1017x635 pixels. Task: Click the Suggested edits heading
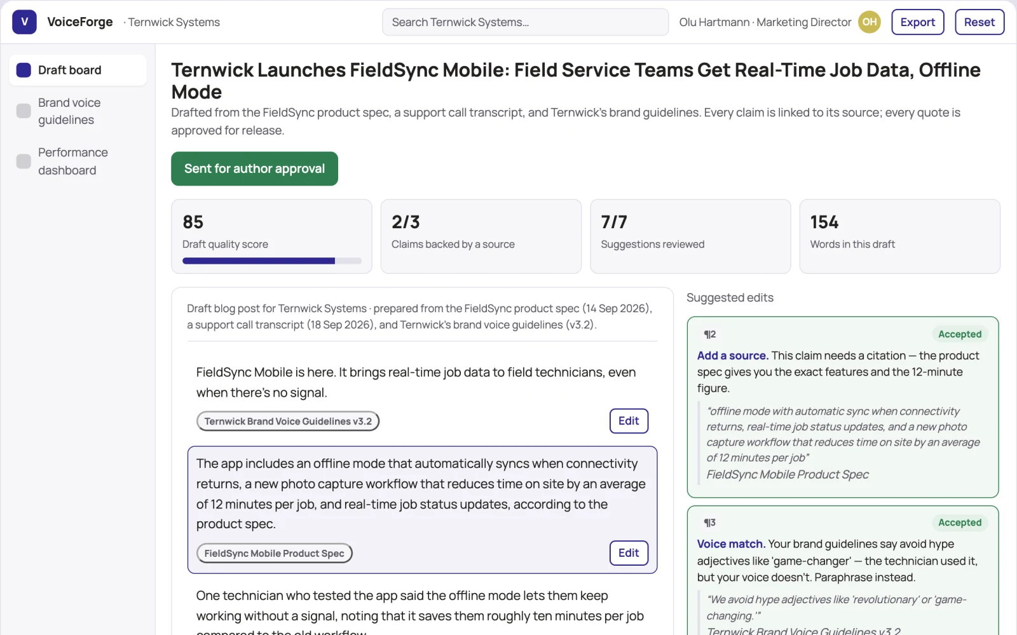click(x=730, y=297)
